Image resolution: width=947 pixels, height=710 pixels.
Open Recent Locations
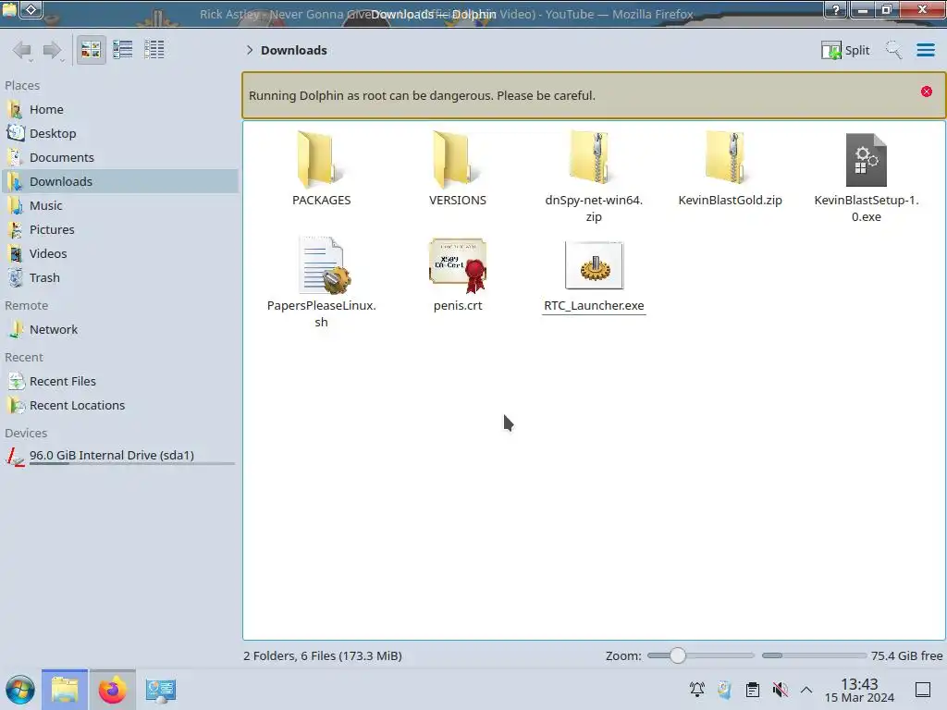pyautogui.click(x=119, y=406)
